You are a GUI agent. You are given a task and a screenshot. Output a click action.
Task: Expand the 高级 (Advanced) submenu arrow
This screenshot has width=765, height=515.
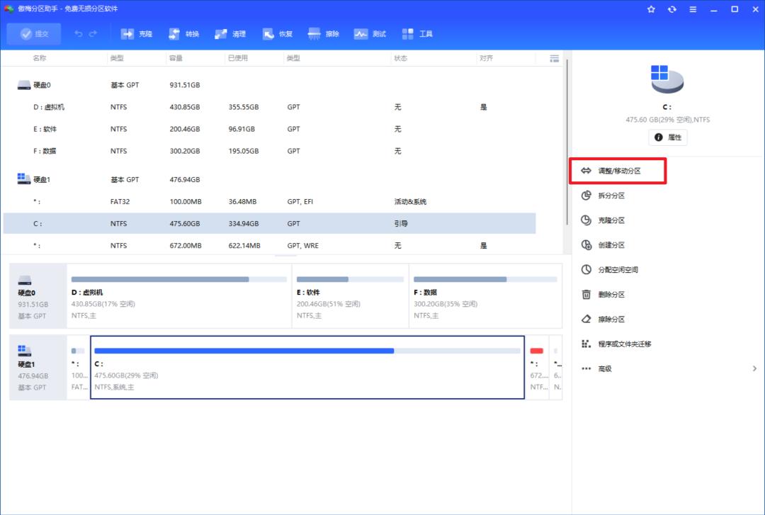tap(754, 368)
